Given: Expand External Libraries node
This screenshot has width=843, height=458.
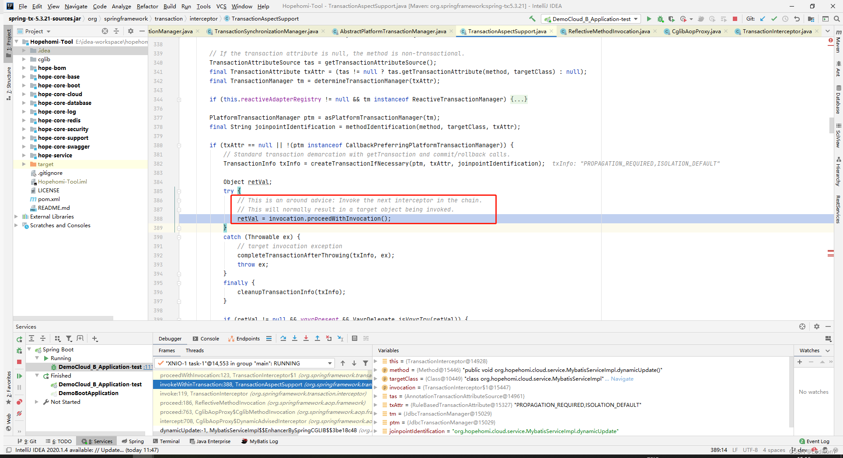Looking at the screenshot, I should [16, 216].
